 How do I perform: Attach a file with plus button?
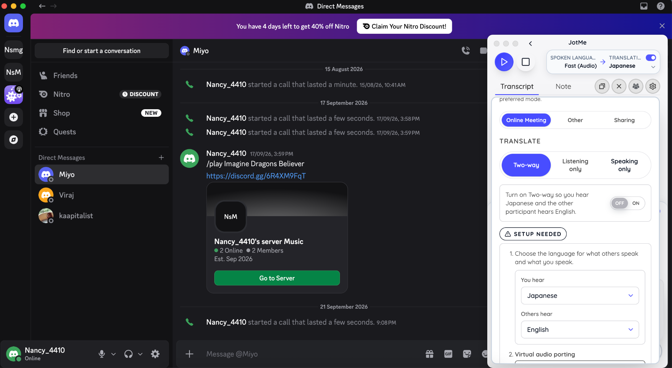[189, 354]
